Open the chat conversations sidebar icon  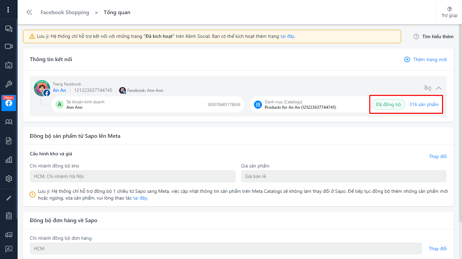[x=9, y=29]
